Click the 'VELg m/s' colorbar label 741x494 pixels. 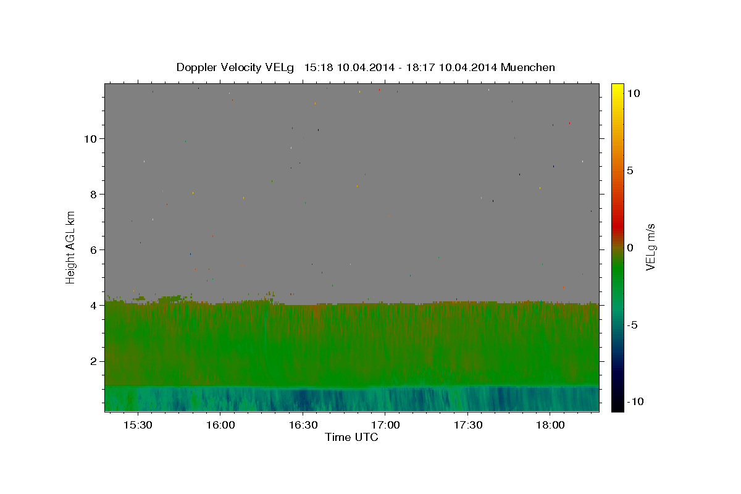650,247
